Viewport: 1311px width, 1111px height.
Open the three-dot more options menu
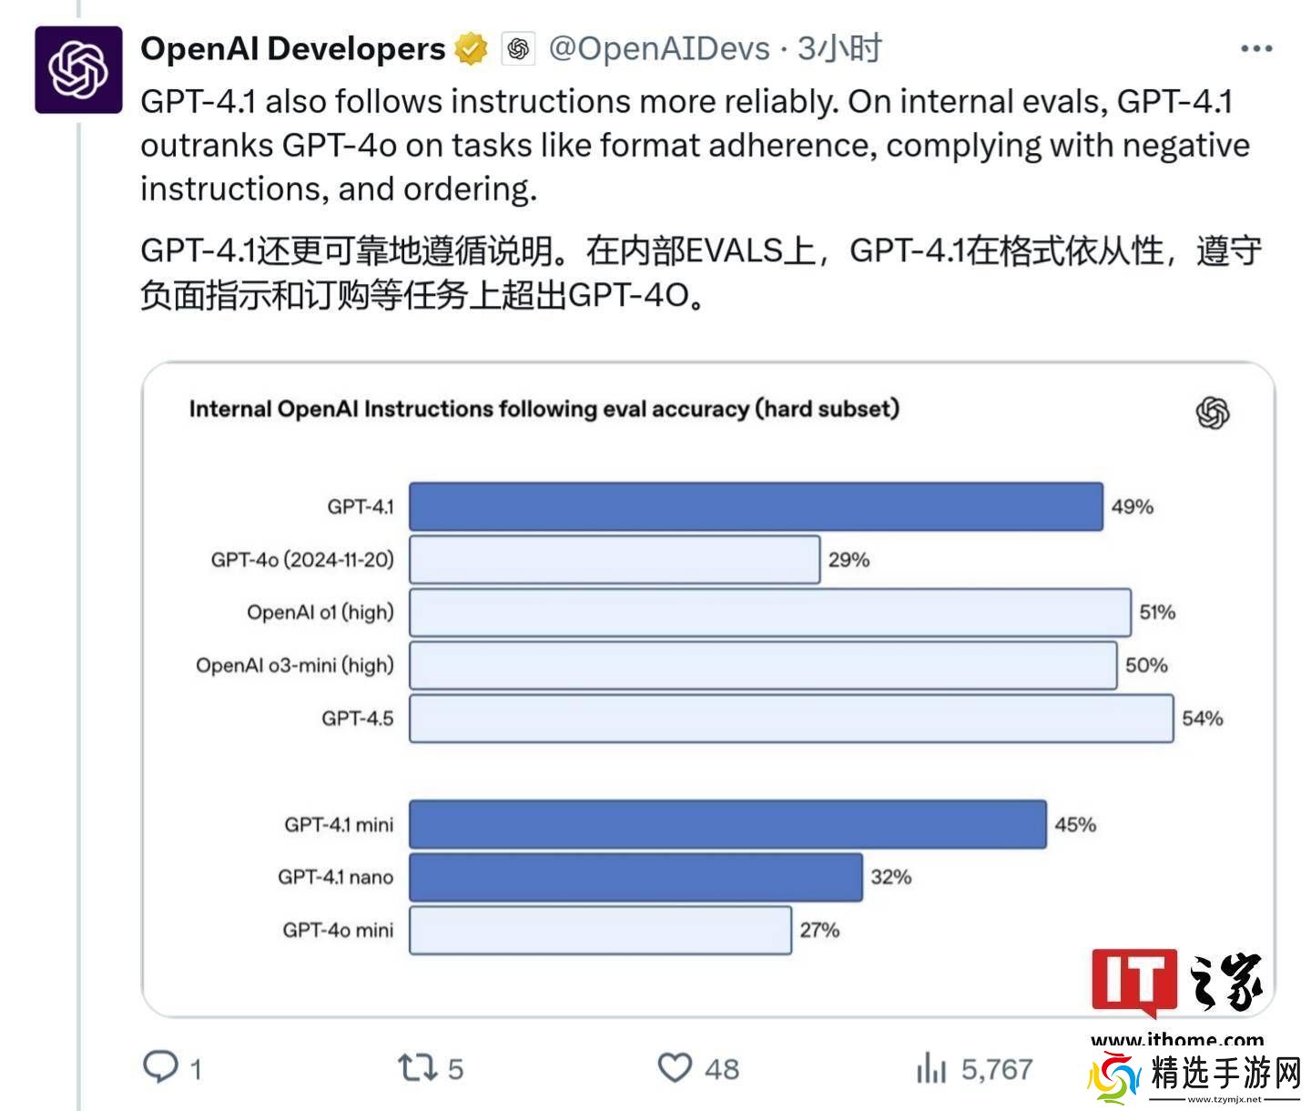click(1256, 48)
